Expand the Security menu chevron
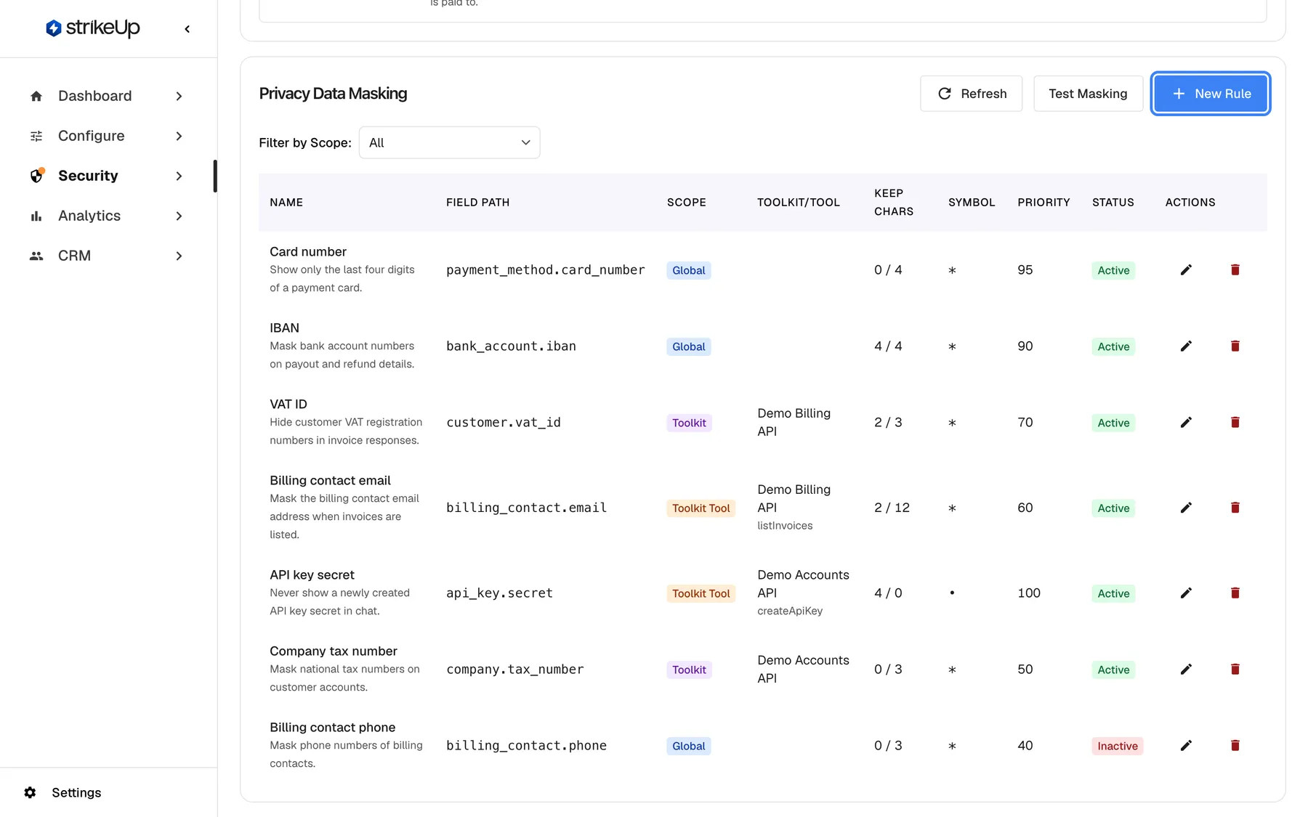The image size is (1308, 817). tap(179, 176)
